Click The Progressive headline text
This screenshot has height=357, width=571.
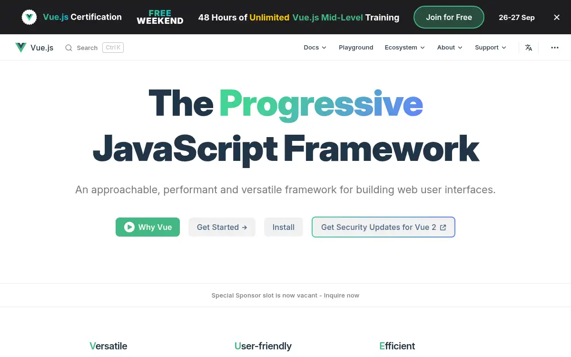point(285,104)
